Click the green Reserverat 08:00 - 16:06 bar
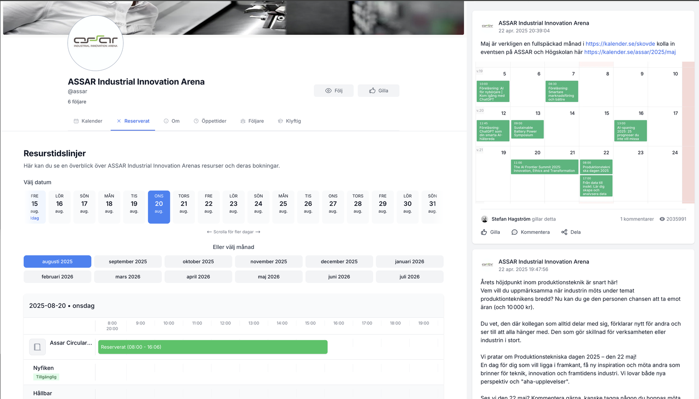 (213, 347)
